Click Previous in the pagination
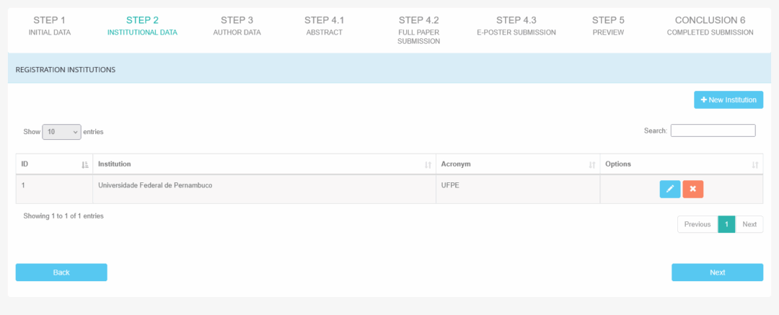This screenshot has width=779, height=315. [697, 224]
